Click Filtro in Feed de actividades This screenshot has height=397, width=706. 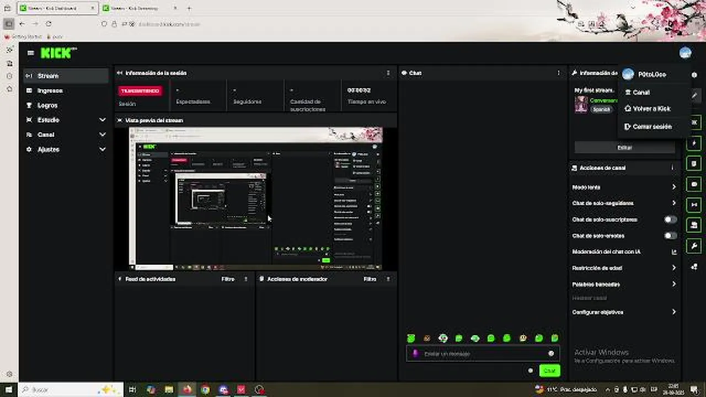pyautogui.click(x=228, y=279)
